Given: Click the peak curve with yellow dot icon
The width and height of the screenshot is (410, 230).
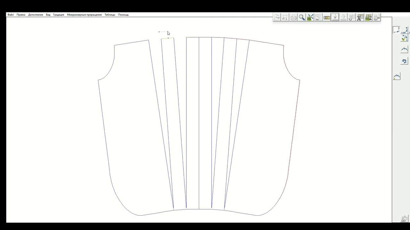Looking at the screenshot, I should point(397,77).
